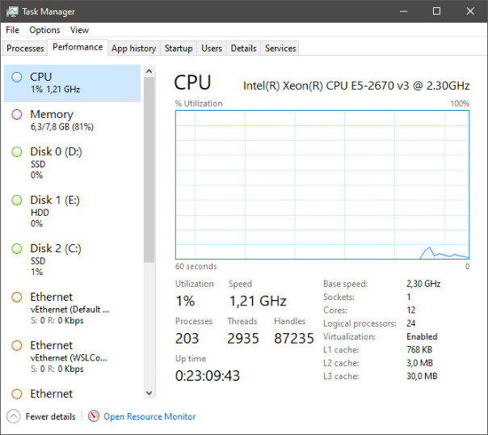
Task: Click the Fewer details button text
Action: point(50,416)
